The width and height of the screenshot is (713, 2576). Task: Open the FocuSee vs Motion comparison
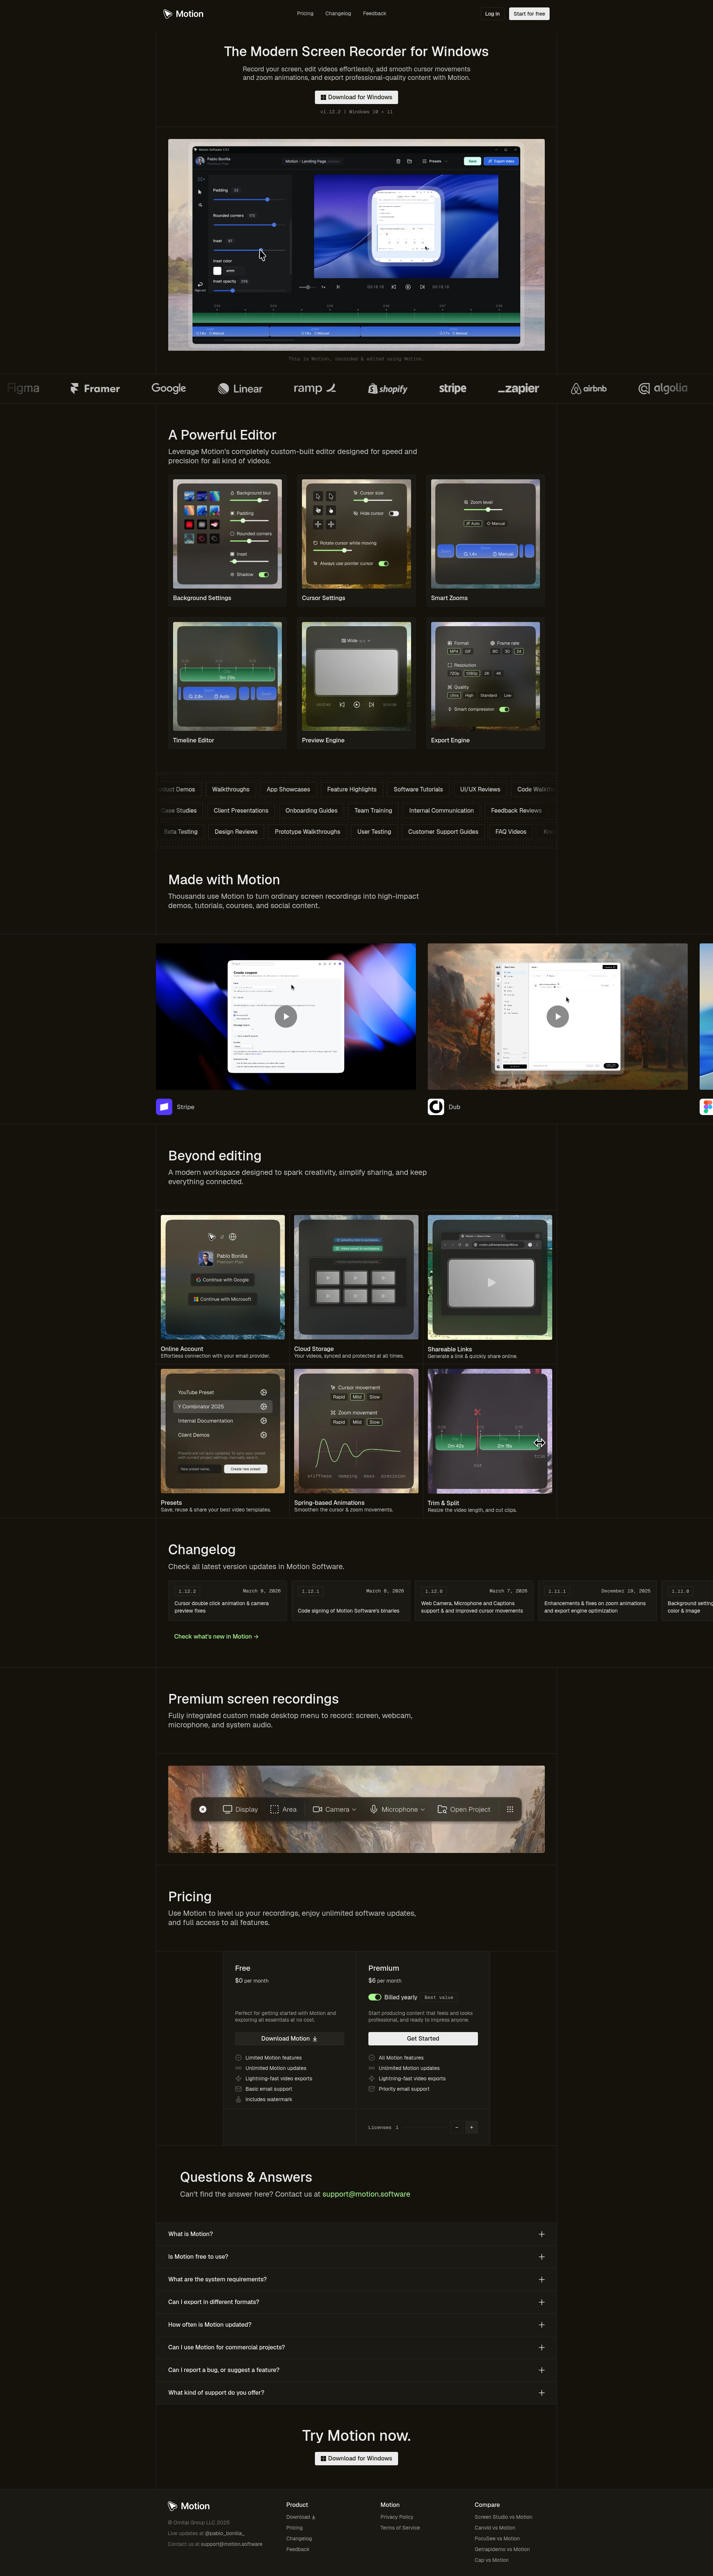click(497, 2538)
